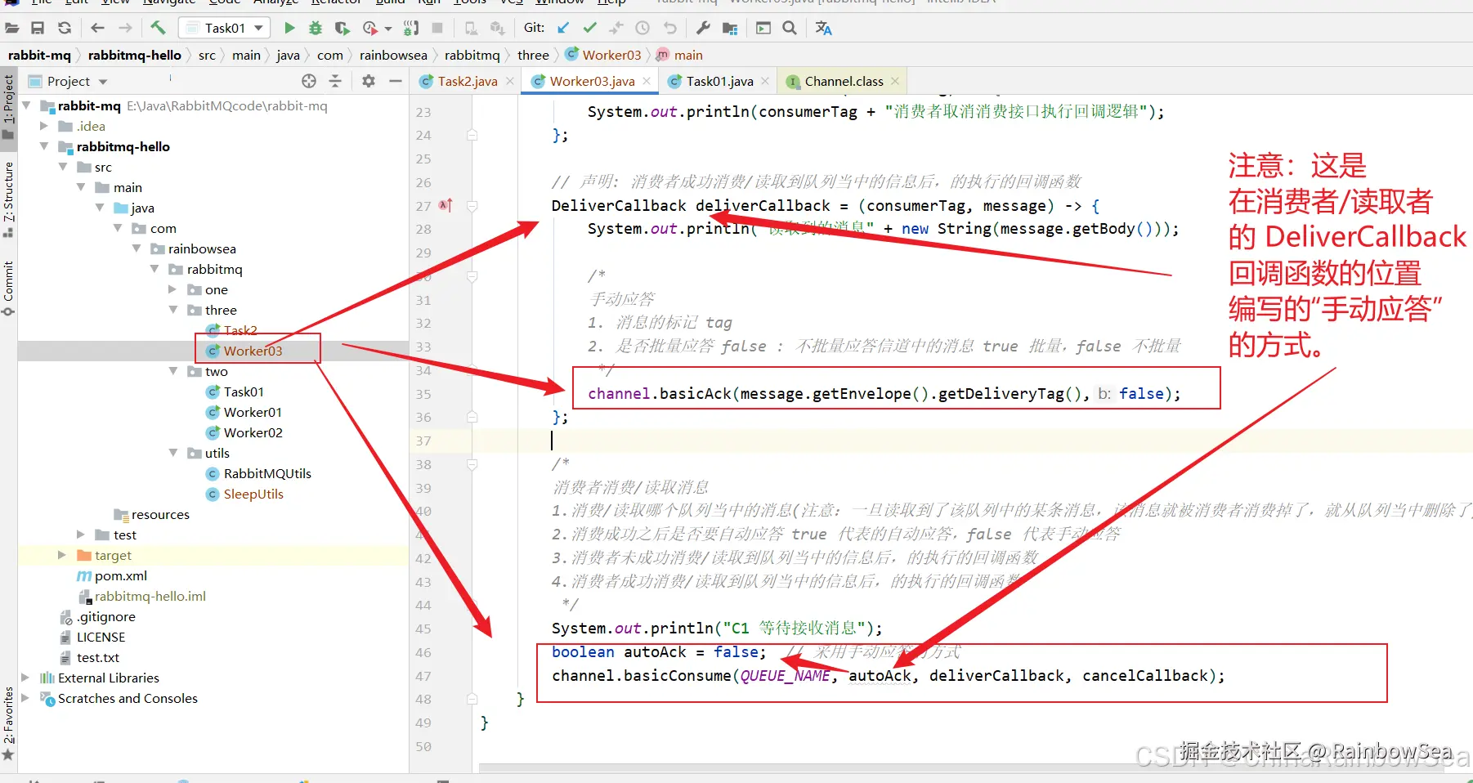This screenshot has height=783, width=1473.
Task: Build the project with the hammer icon
Action: [x=158, y=29]
